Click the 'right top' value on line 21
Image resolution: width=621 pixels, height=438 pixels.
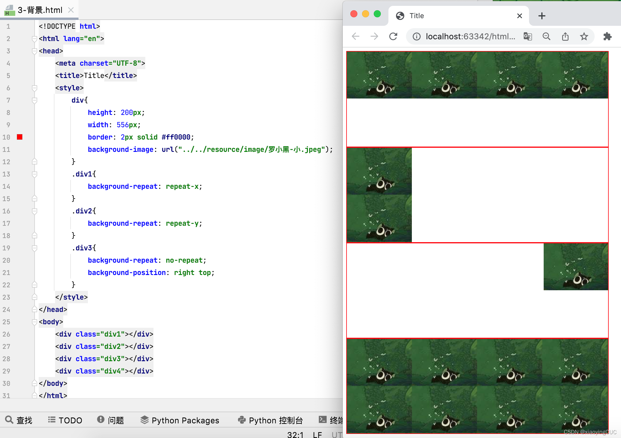click(x=192, y=273)
